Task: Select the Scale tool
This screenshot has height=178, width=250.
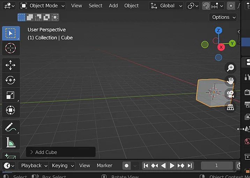Action: pyautogui.click(x=11, y=95)
